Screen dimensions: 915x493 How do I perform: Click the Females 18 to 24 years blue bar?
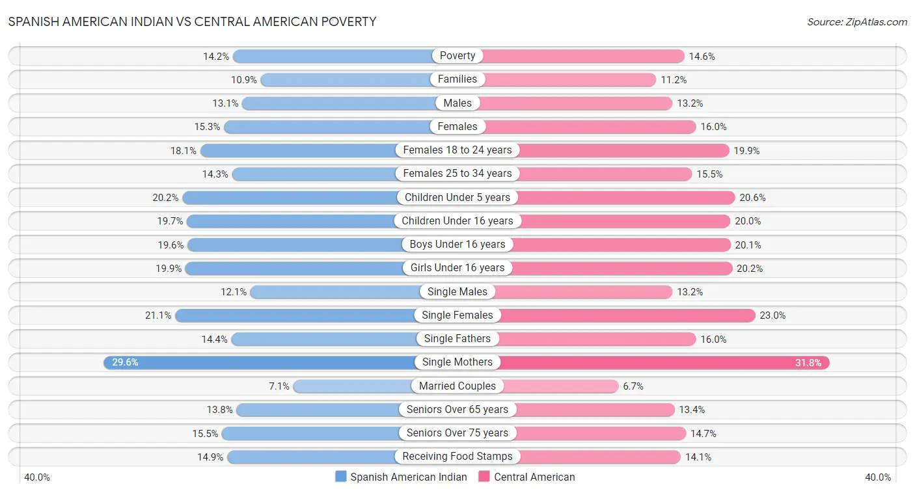tap(299, 150)
